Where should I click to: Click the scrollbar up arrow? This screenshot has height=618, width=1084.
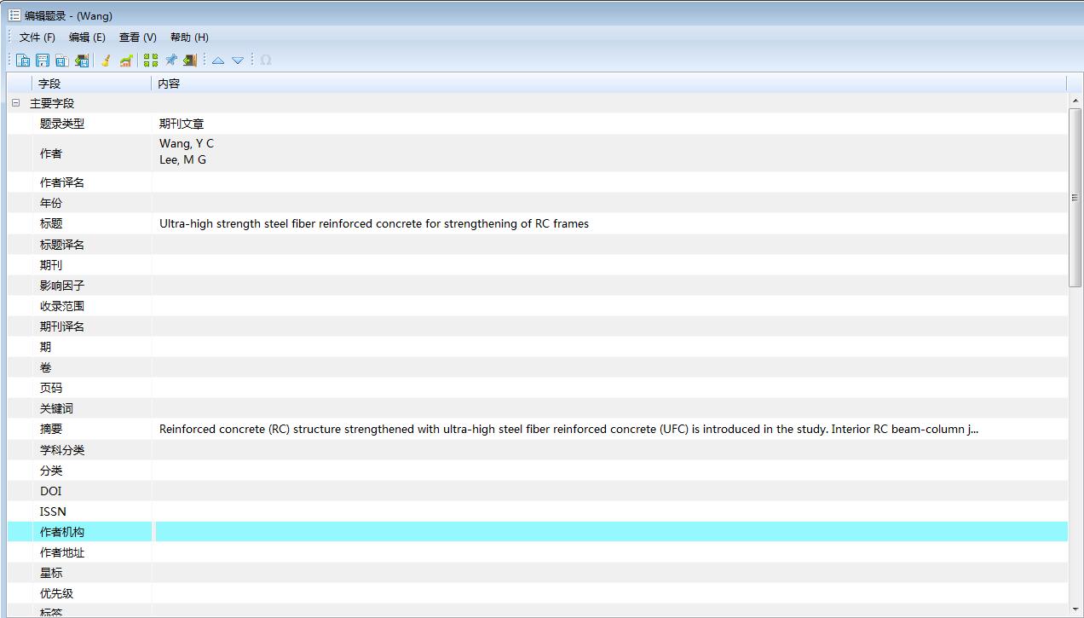click(x=1075, y=101)
